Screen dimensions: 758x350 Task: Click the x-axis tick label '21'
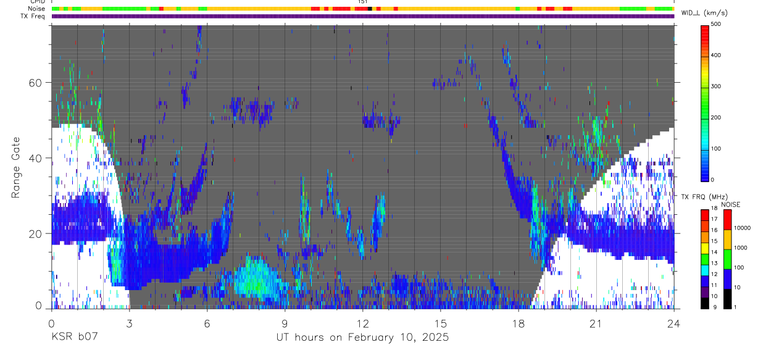pyautogui.click(x=596, y=323)
